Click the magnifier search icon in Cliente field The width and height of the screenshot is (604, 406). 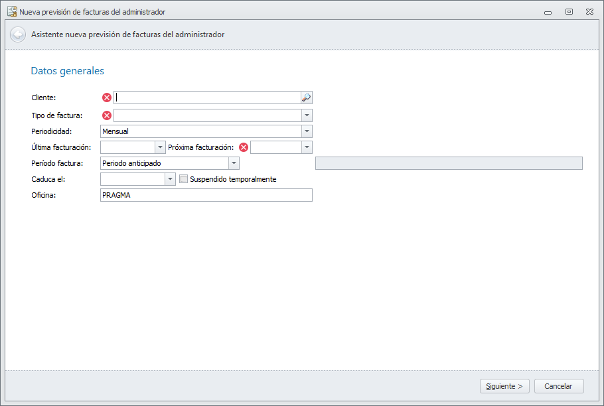pyautogui.click(x=306, y=98)
